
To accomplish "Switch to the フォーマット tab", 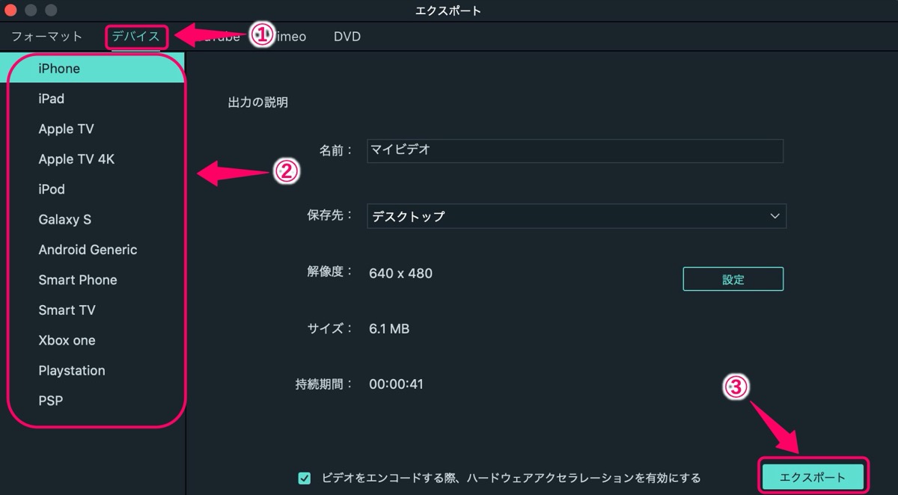I will click(46, 36).
